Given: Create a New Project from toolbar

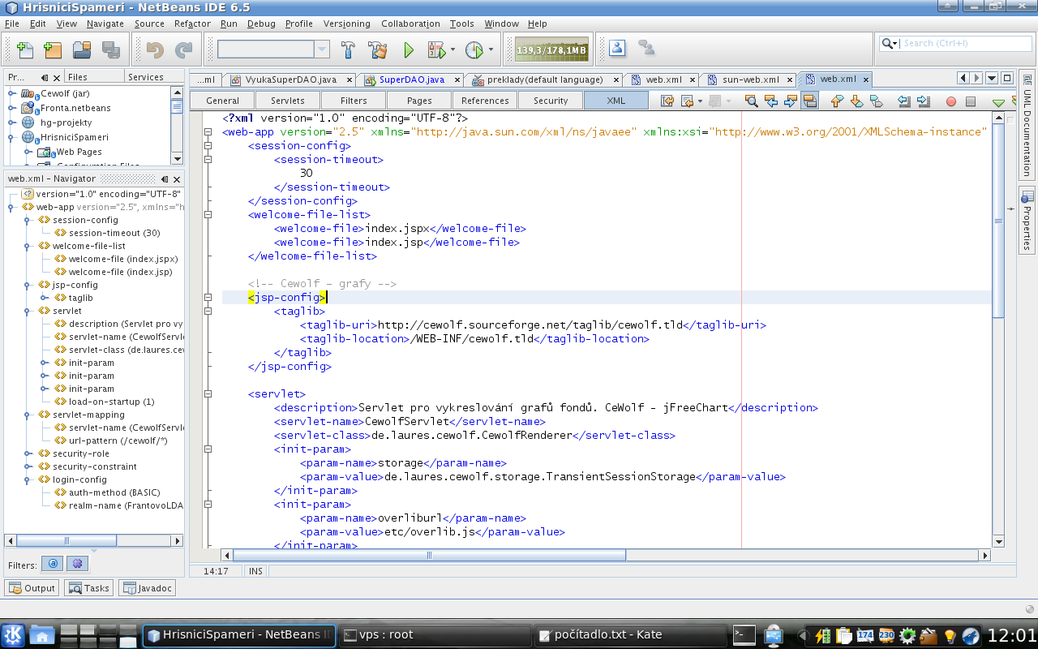Looking at the screenshot, I should pyautogui.click(x=53, y=50).
